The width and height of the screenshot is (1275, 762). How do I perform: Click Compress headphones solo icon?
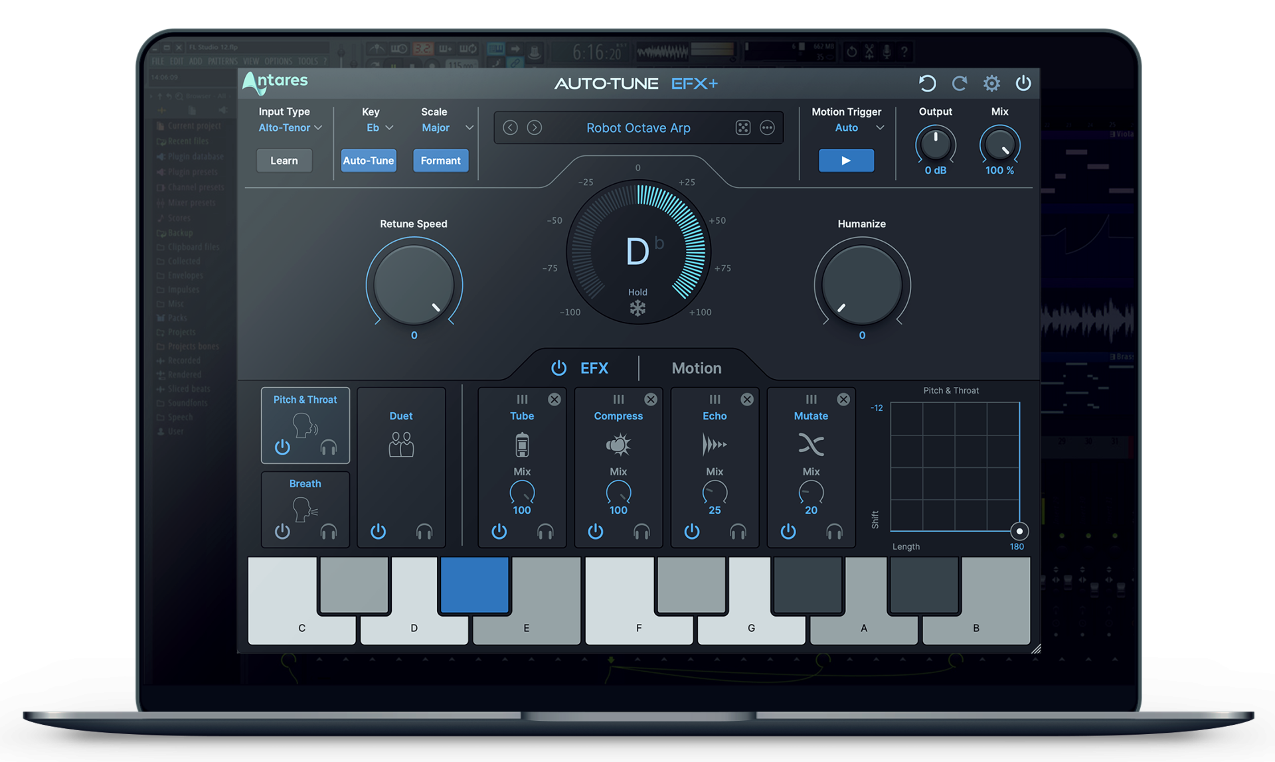[641, 532]
